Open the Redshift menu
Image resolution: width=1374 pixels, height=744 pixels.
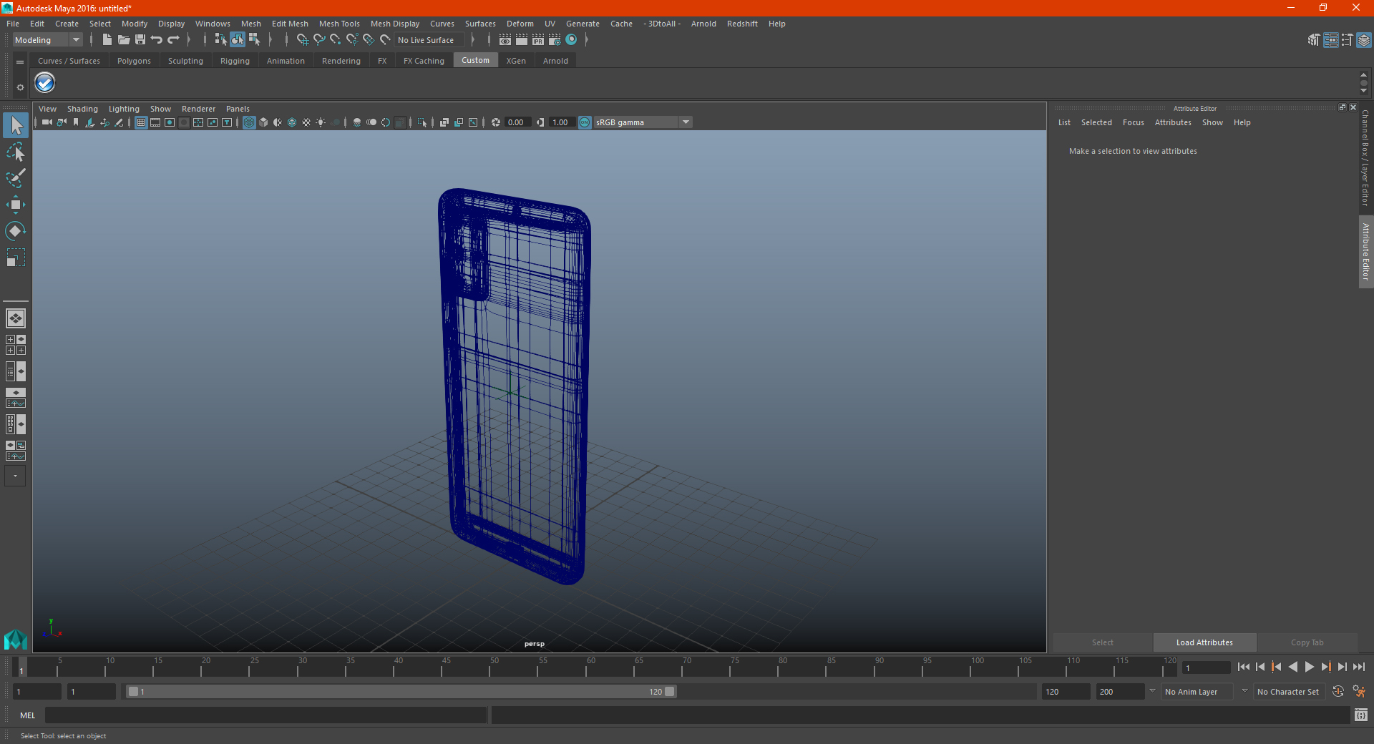742,24
